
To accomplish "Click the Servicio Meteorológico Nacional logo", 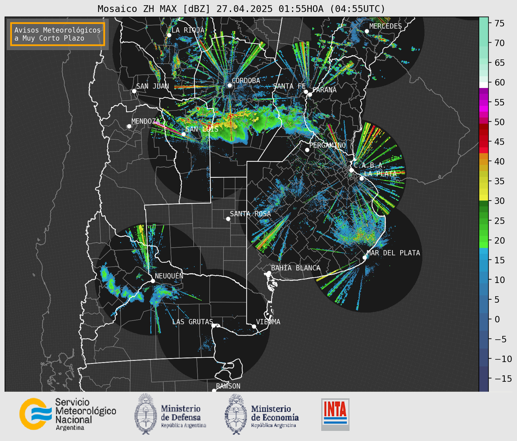I will click(x=68, y=414).
